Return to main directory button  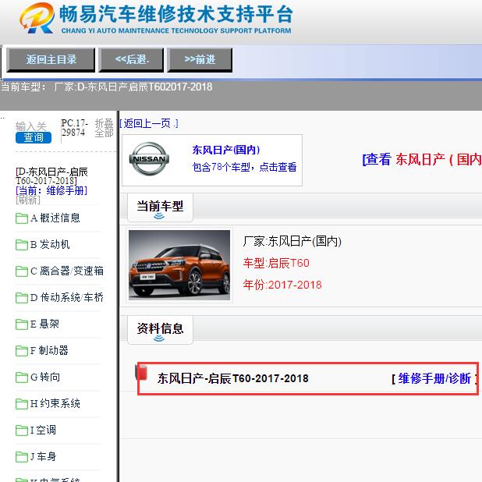pyautogui.click(x=51, y=59)
